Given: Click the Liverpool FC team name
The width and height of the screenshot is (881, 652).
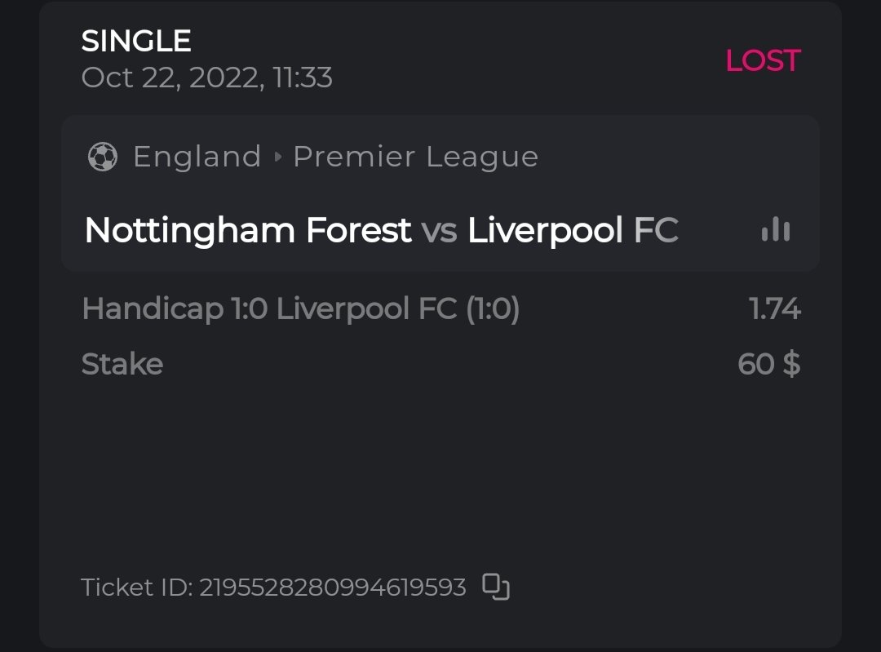Looking at the screenshot, I should tap(573, 231).
